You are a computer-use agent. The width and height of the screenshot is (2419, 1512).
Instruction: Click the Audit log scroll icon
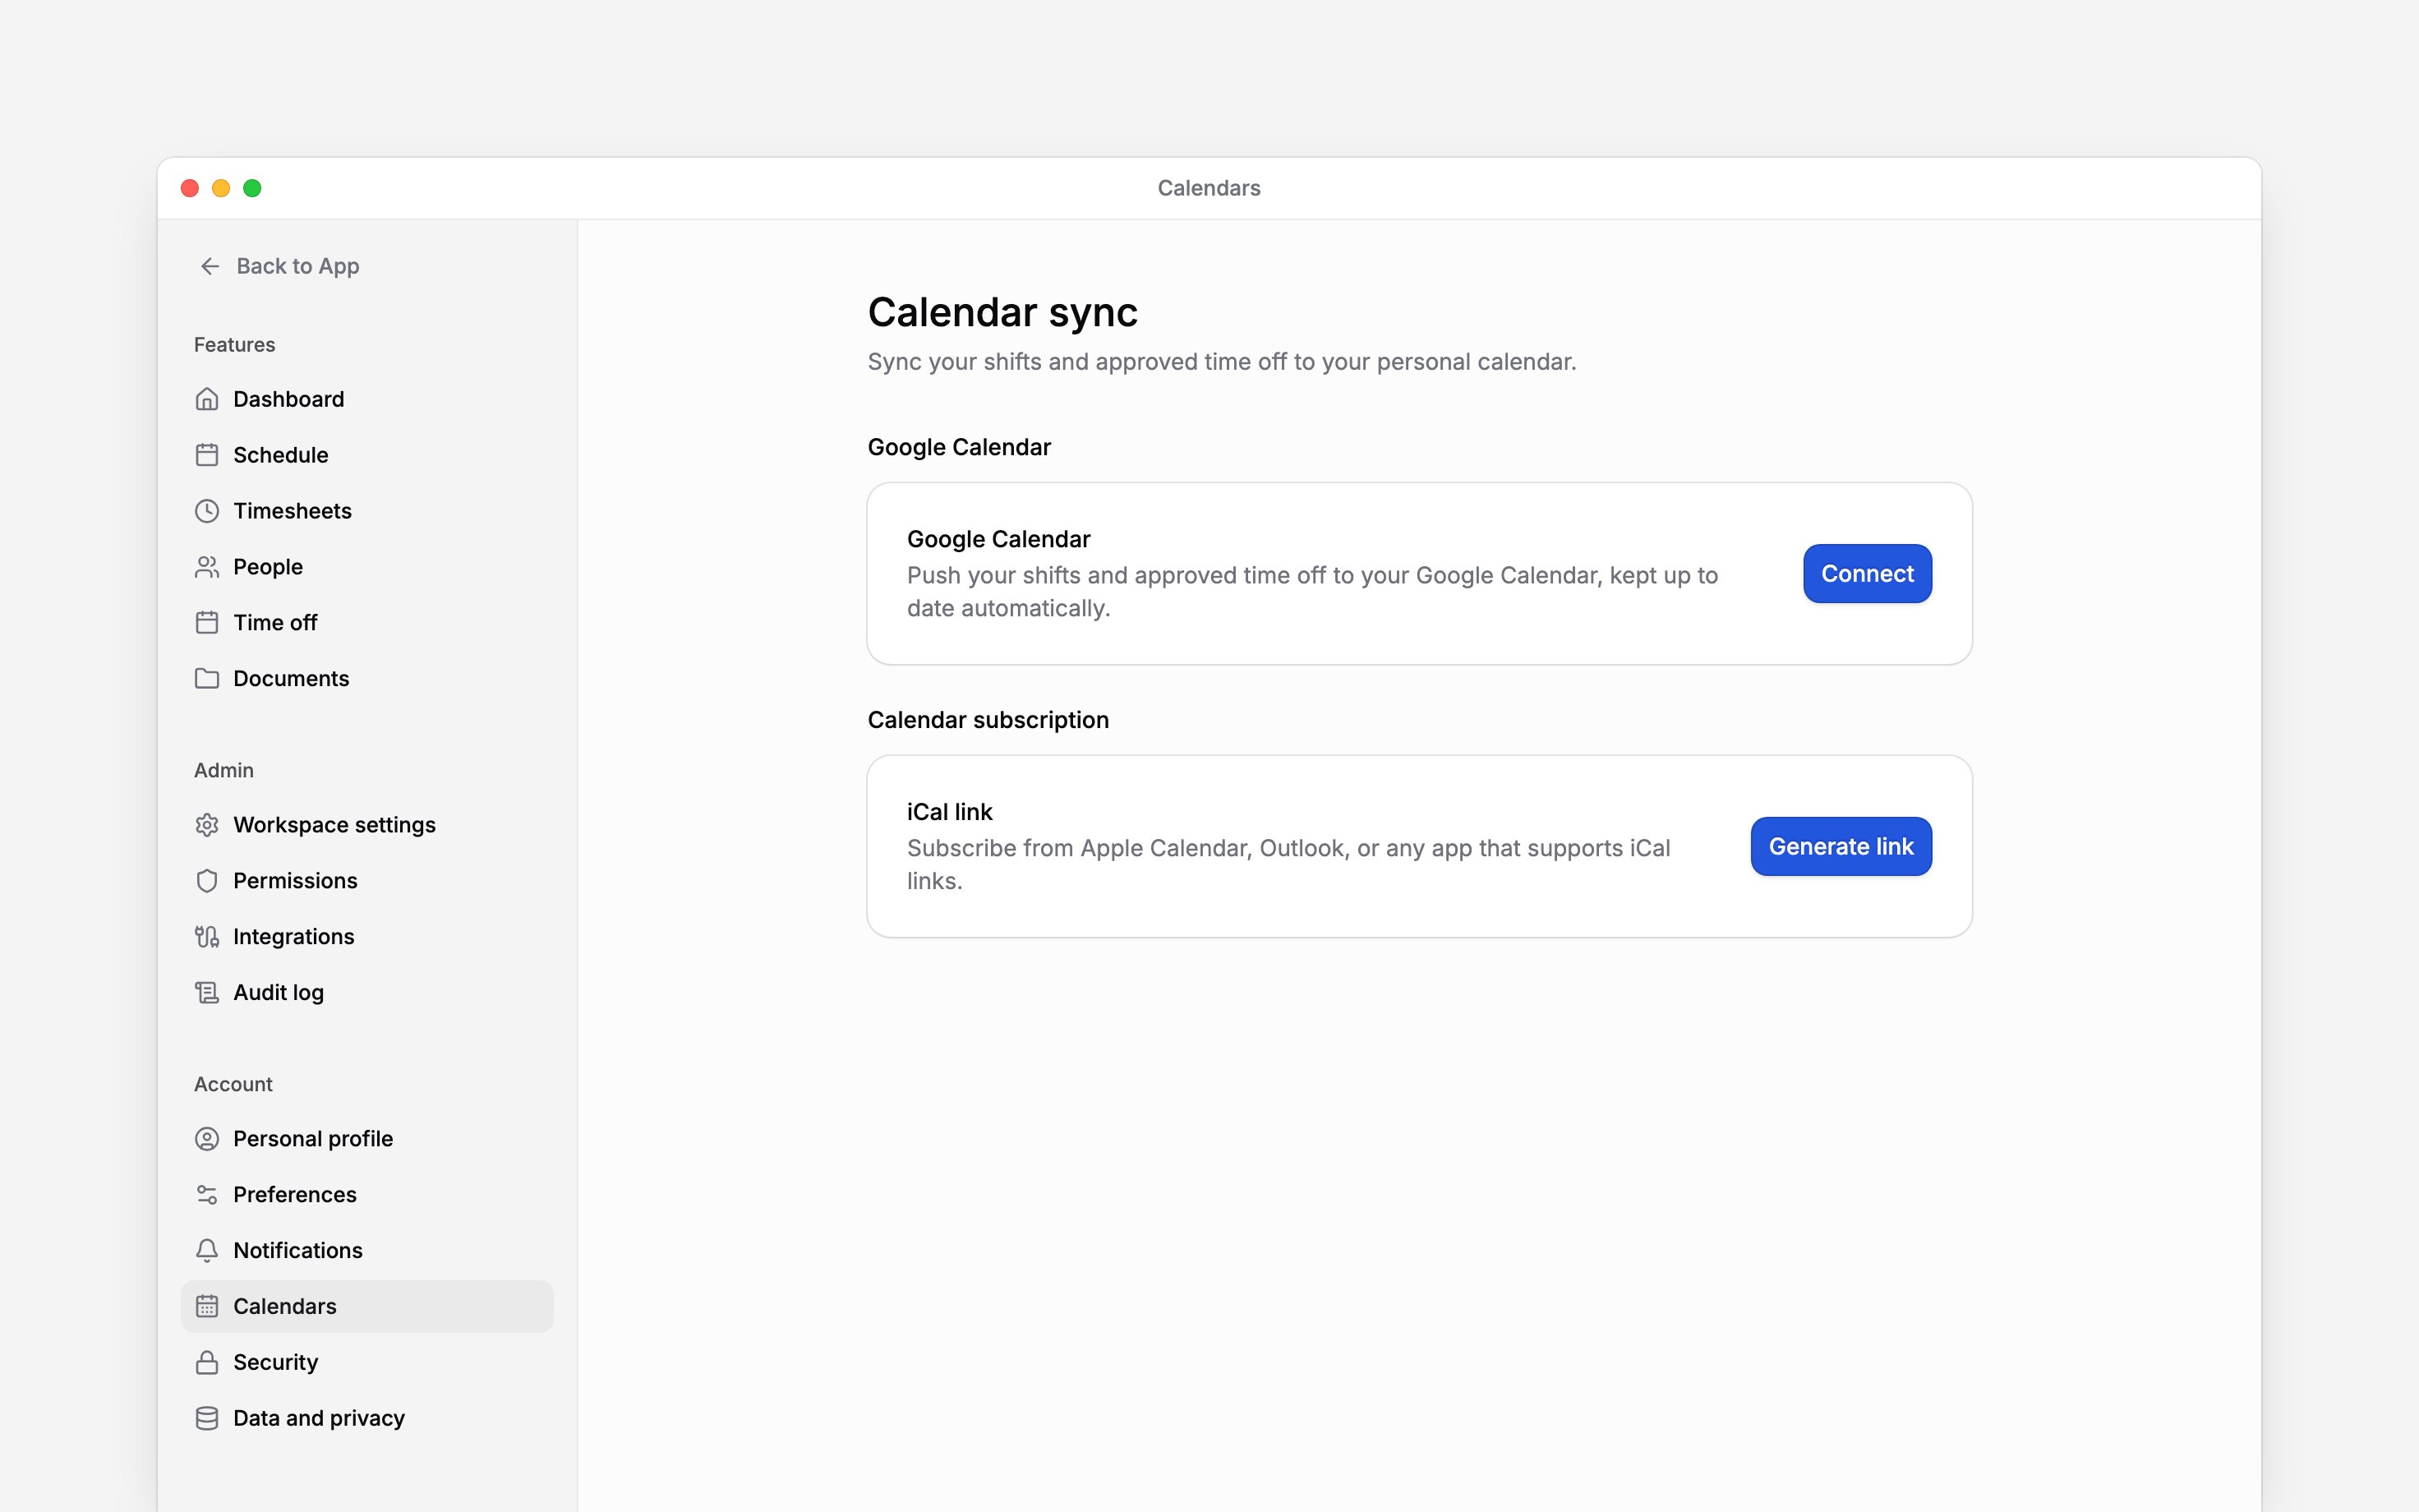pyautogui.click(x=207, y=993)
